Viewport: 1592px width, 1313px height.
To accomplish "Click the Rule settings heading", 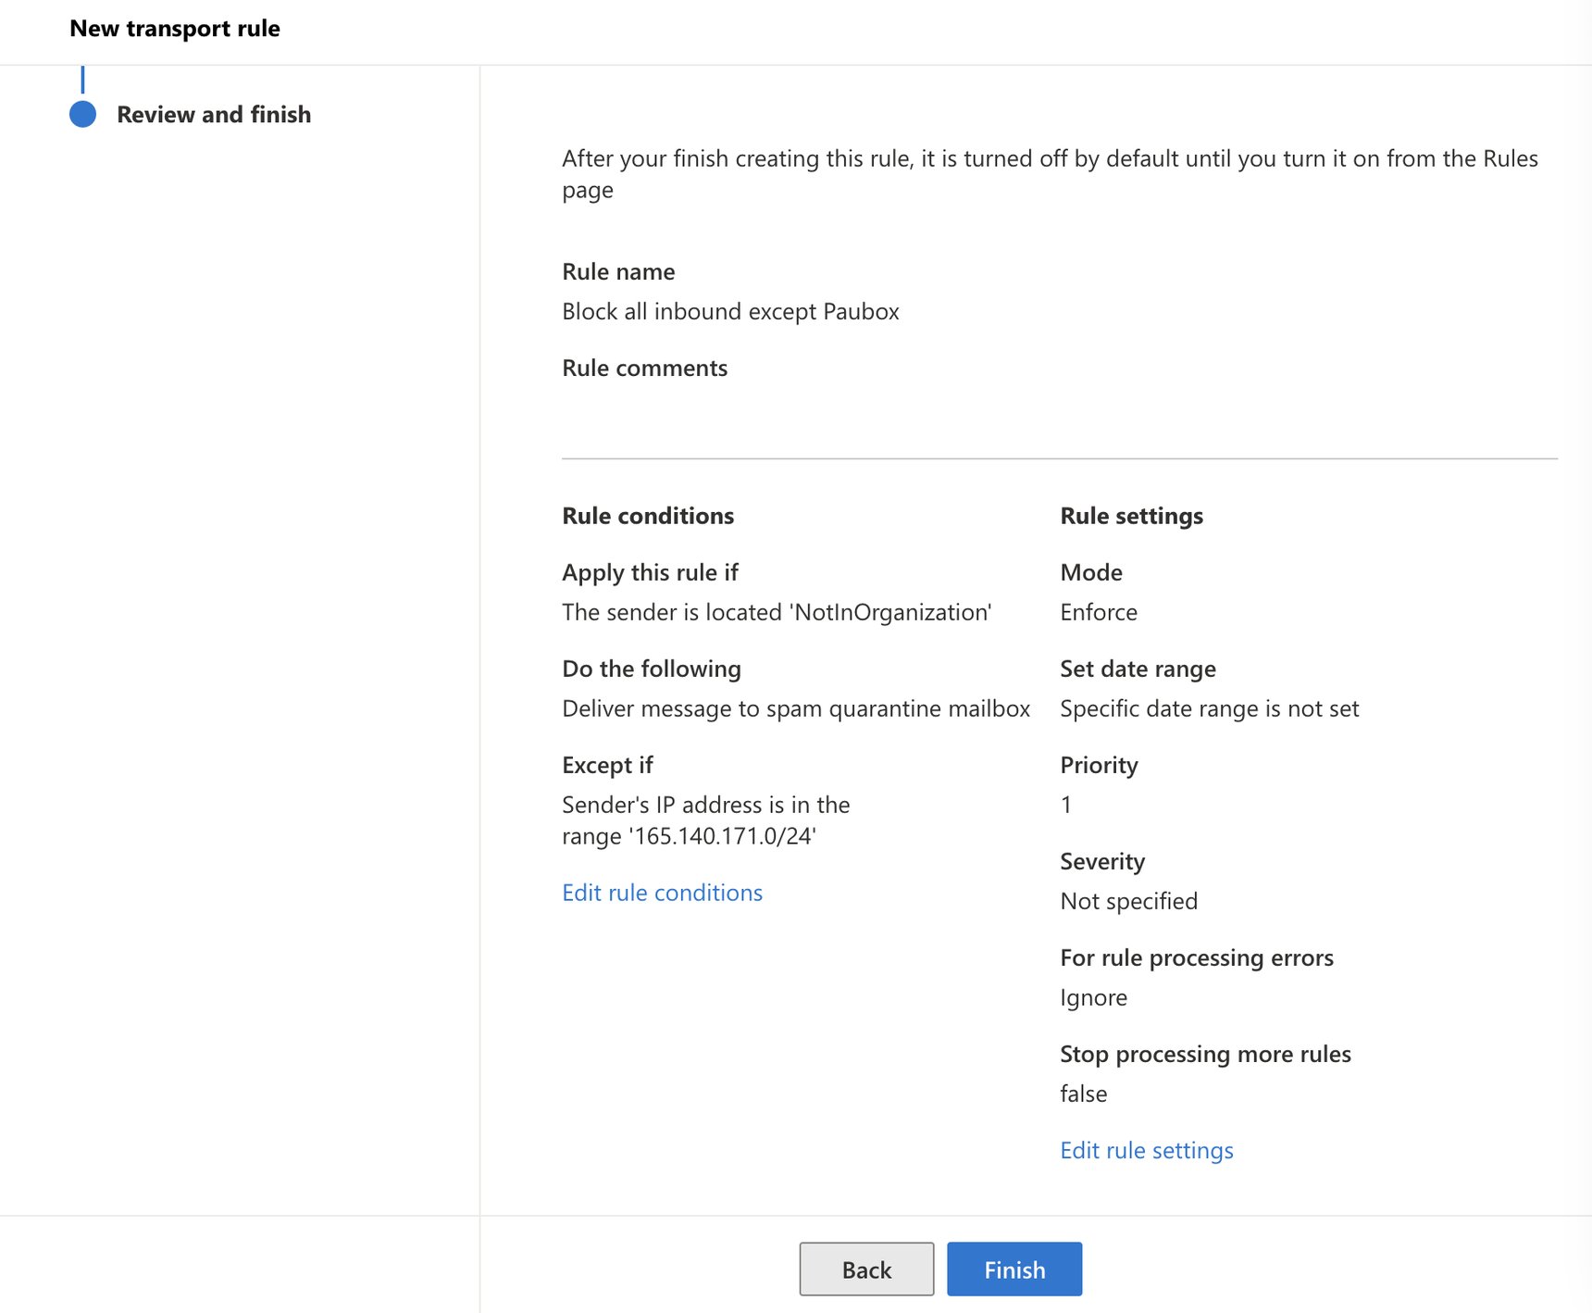I will tap(1131, 516).
